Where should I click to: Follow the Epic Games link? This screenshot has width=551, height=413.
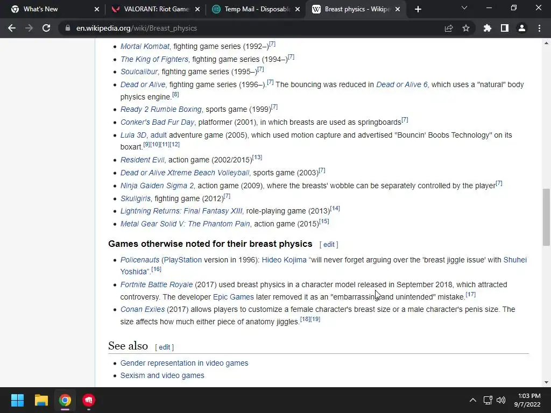click(234, 297)
